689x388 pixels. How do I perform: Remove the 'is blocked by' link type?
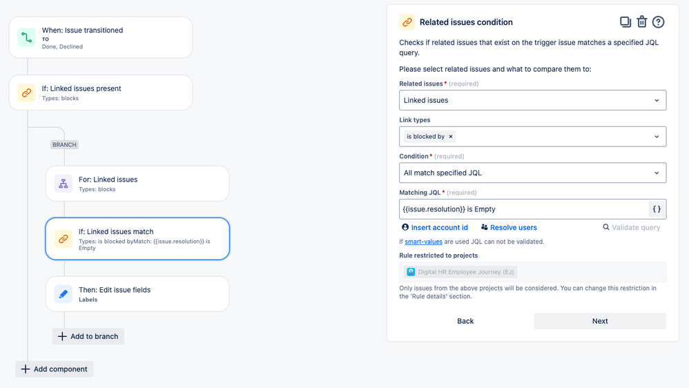tap(451, 137)
